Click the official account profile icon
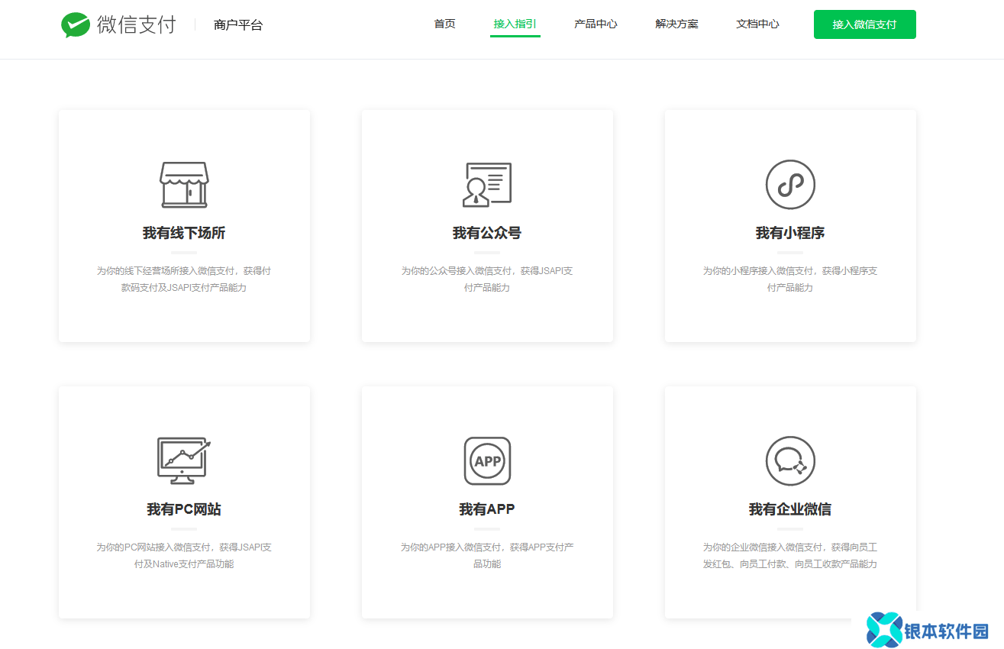Viewport: 1004px width, 649px height. coord(487,185)
